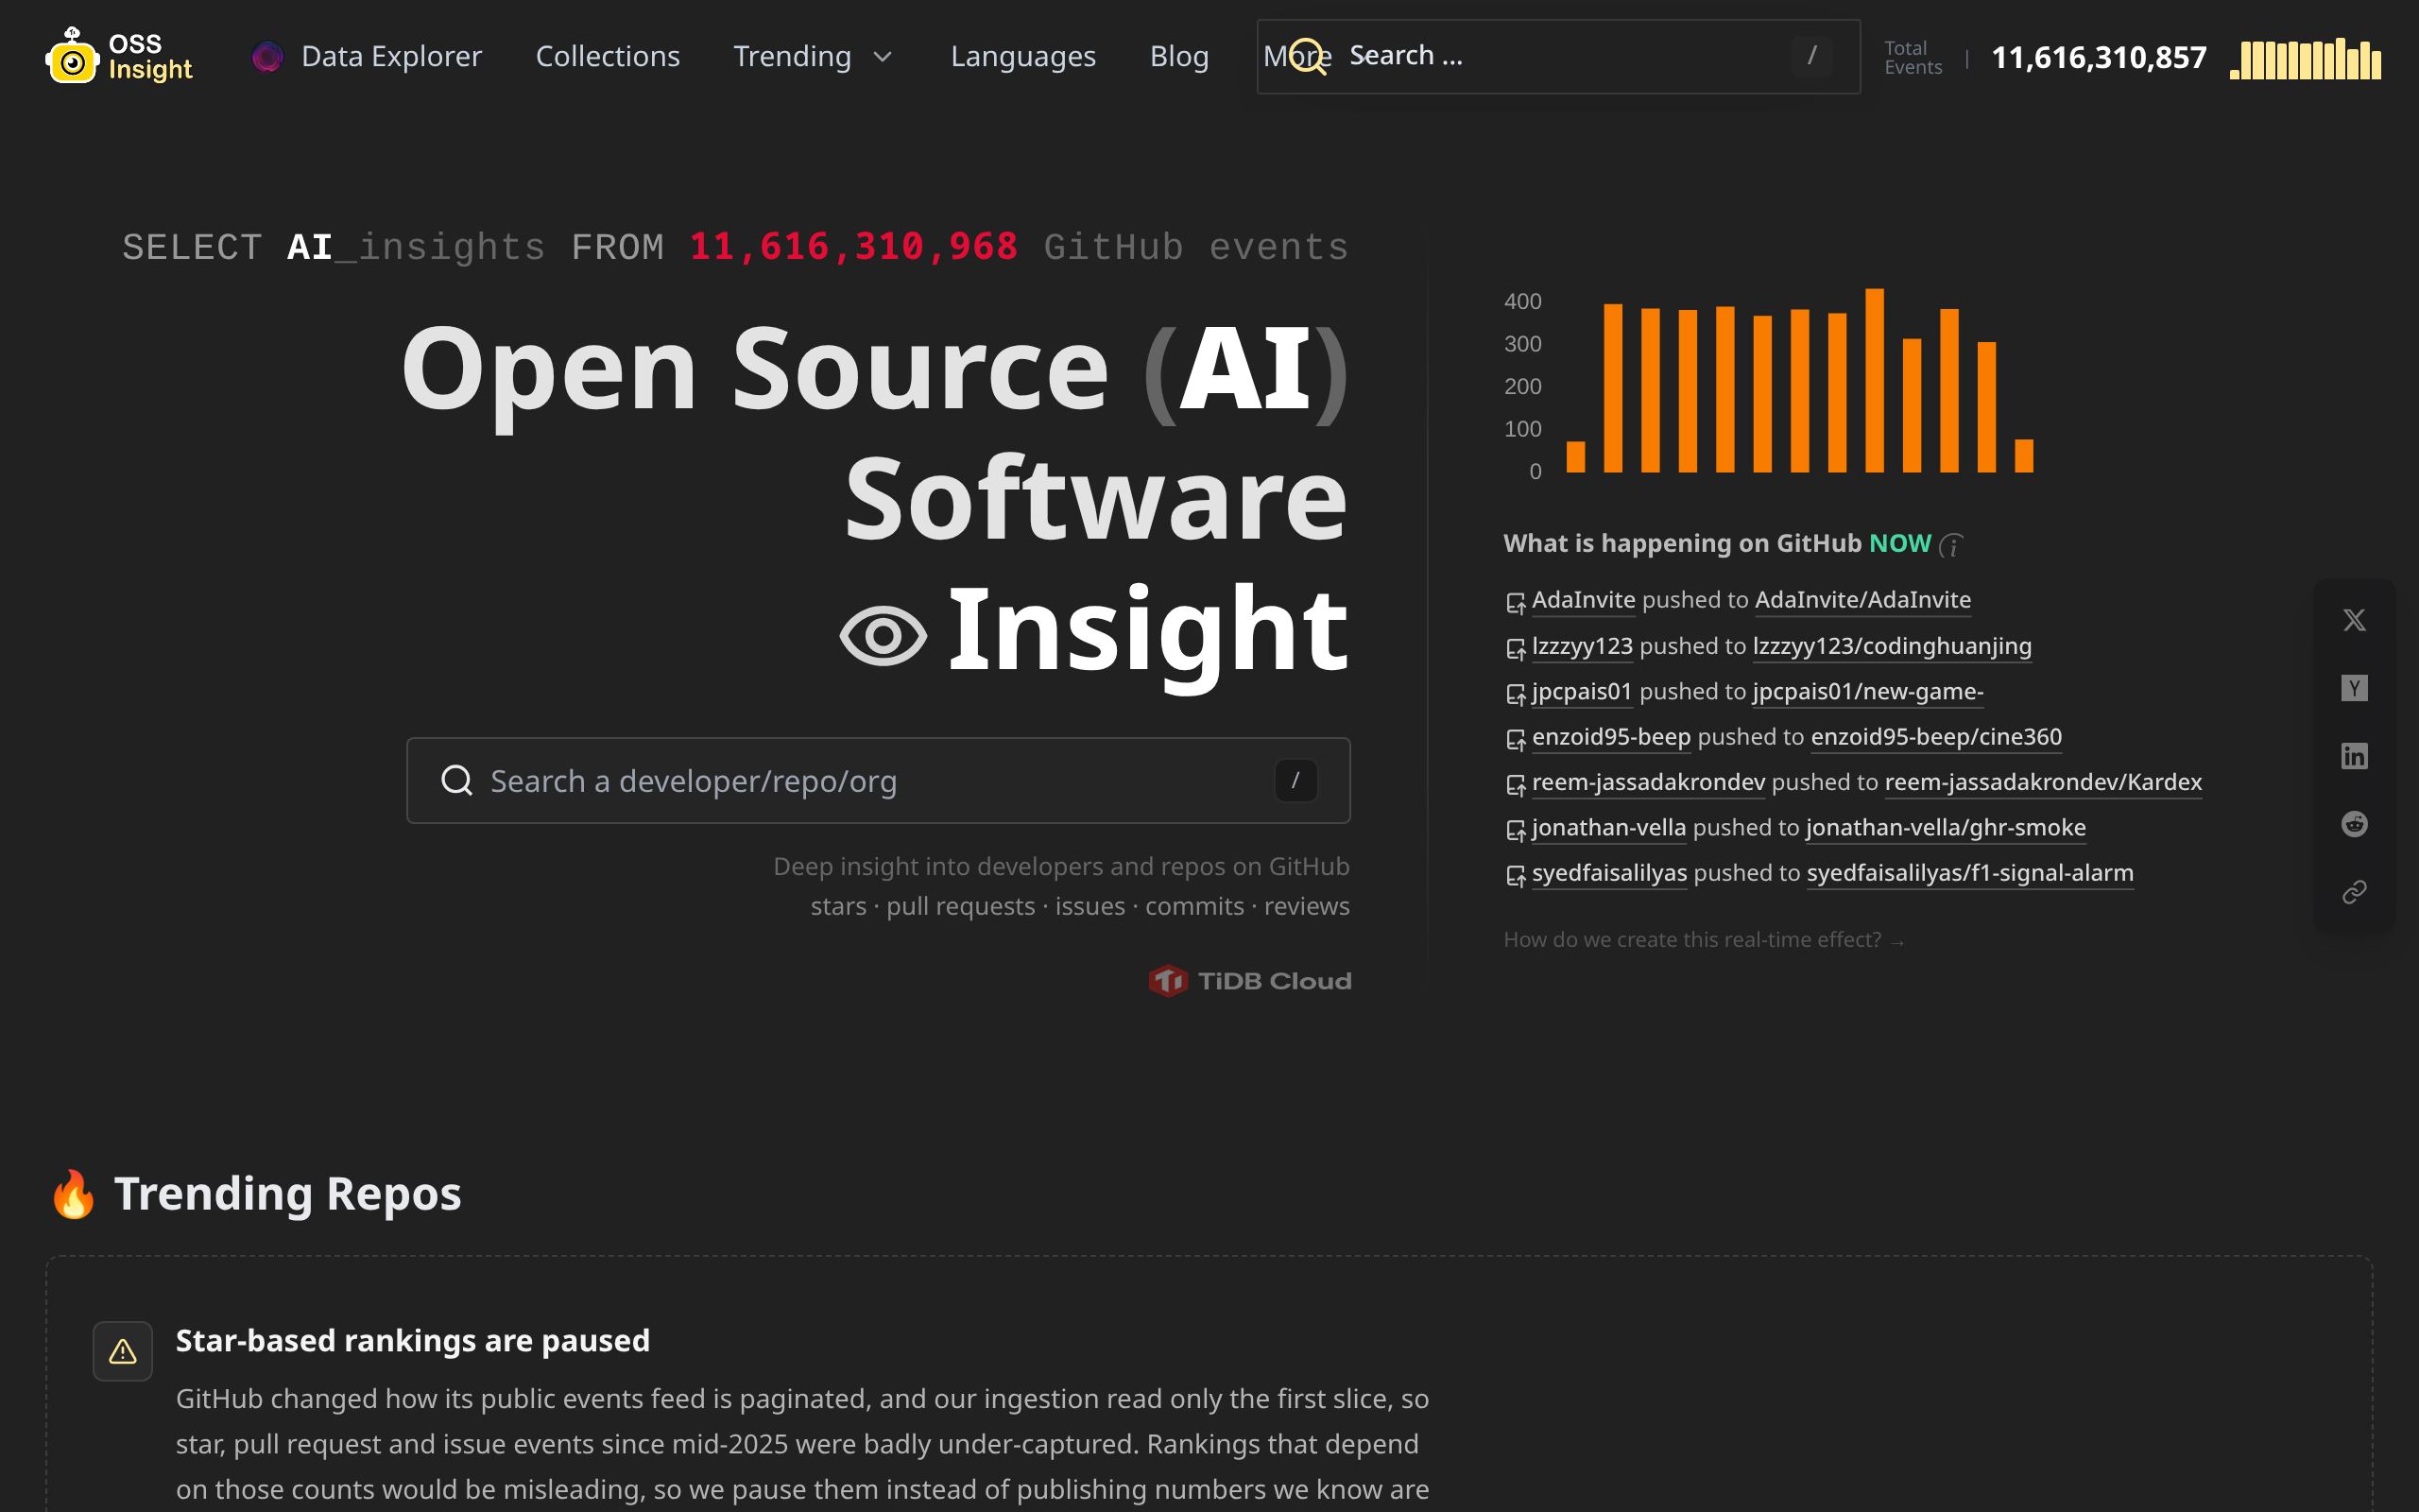Click the Star-based rankings are paused title
2419x1512 pixels.
413,1340
